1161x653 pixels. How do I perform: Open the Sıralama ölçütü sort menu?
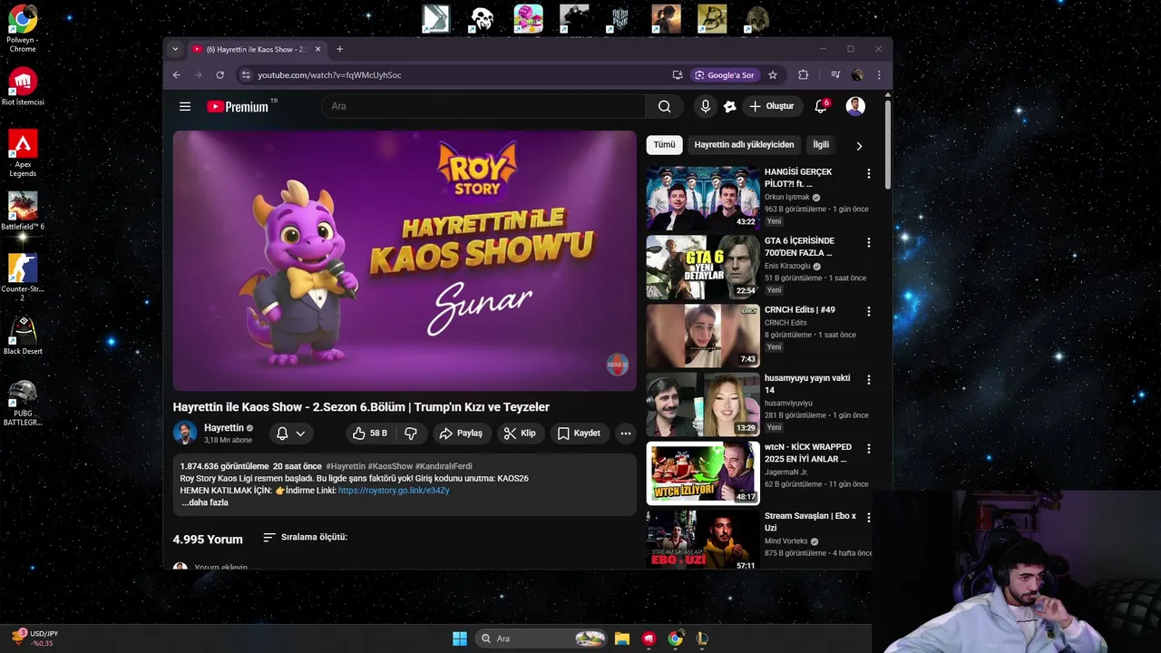(305, 537)
